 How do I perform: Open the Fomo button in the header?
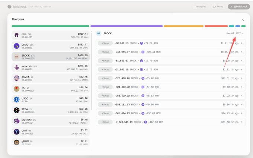(218, 7)
